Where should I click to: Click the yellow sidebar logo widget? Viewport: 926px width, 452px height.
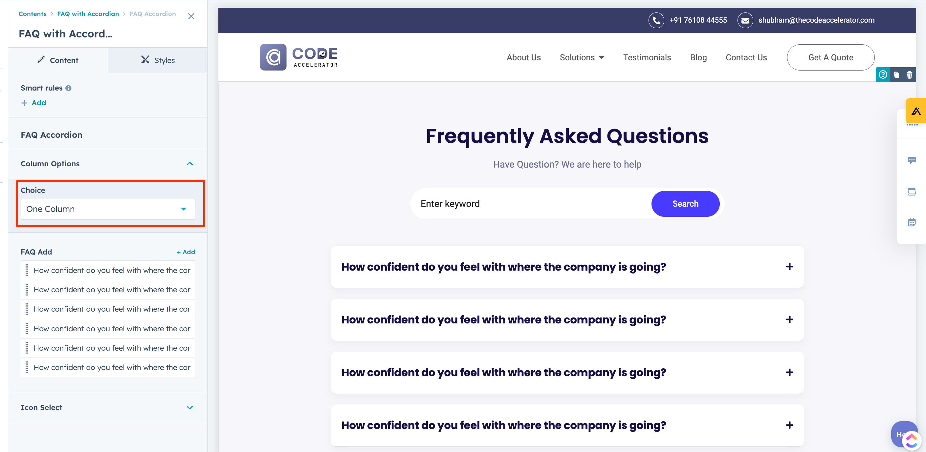[915, 111]
